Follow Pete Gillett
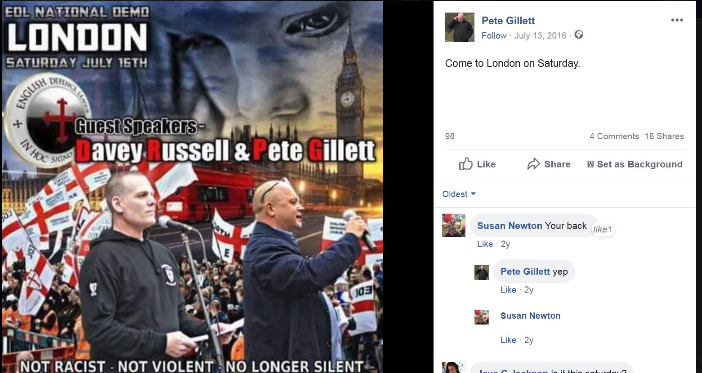The height and width of the screenshot is (373, 702). pos(494,35)
